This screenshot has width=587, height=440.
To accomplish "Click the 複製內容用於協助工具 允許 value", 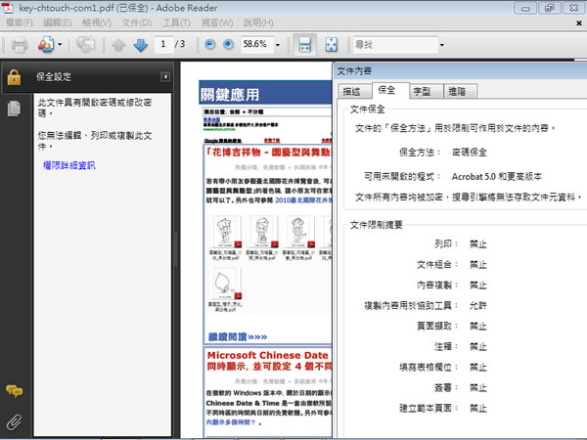I will (478, 306).
